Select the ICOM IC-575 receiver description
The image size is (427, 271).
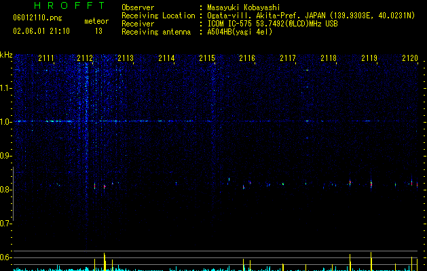272,24
